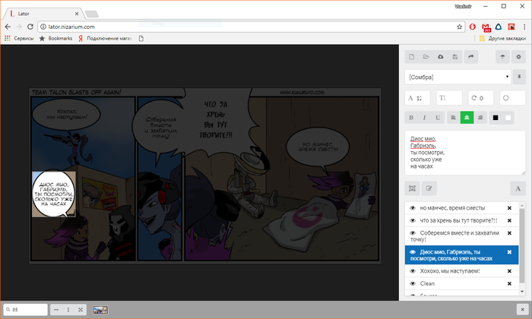Image resolution: width=532 pixels, height=319 pixels.
Task: Go back in the browser
Action: 8,27
